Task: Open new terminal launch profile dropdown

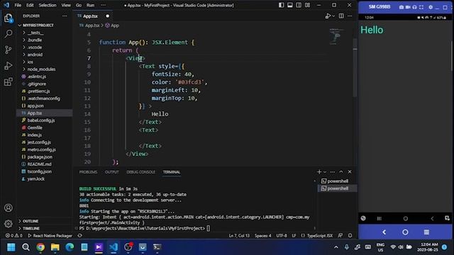Action: (325, 172)
